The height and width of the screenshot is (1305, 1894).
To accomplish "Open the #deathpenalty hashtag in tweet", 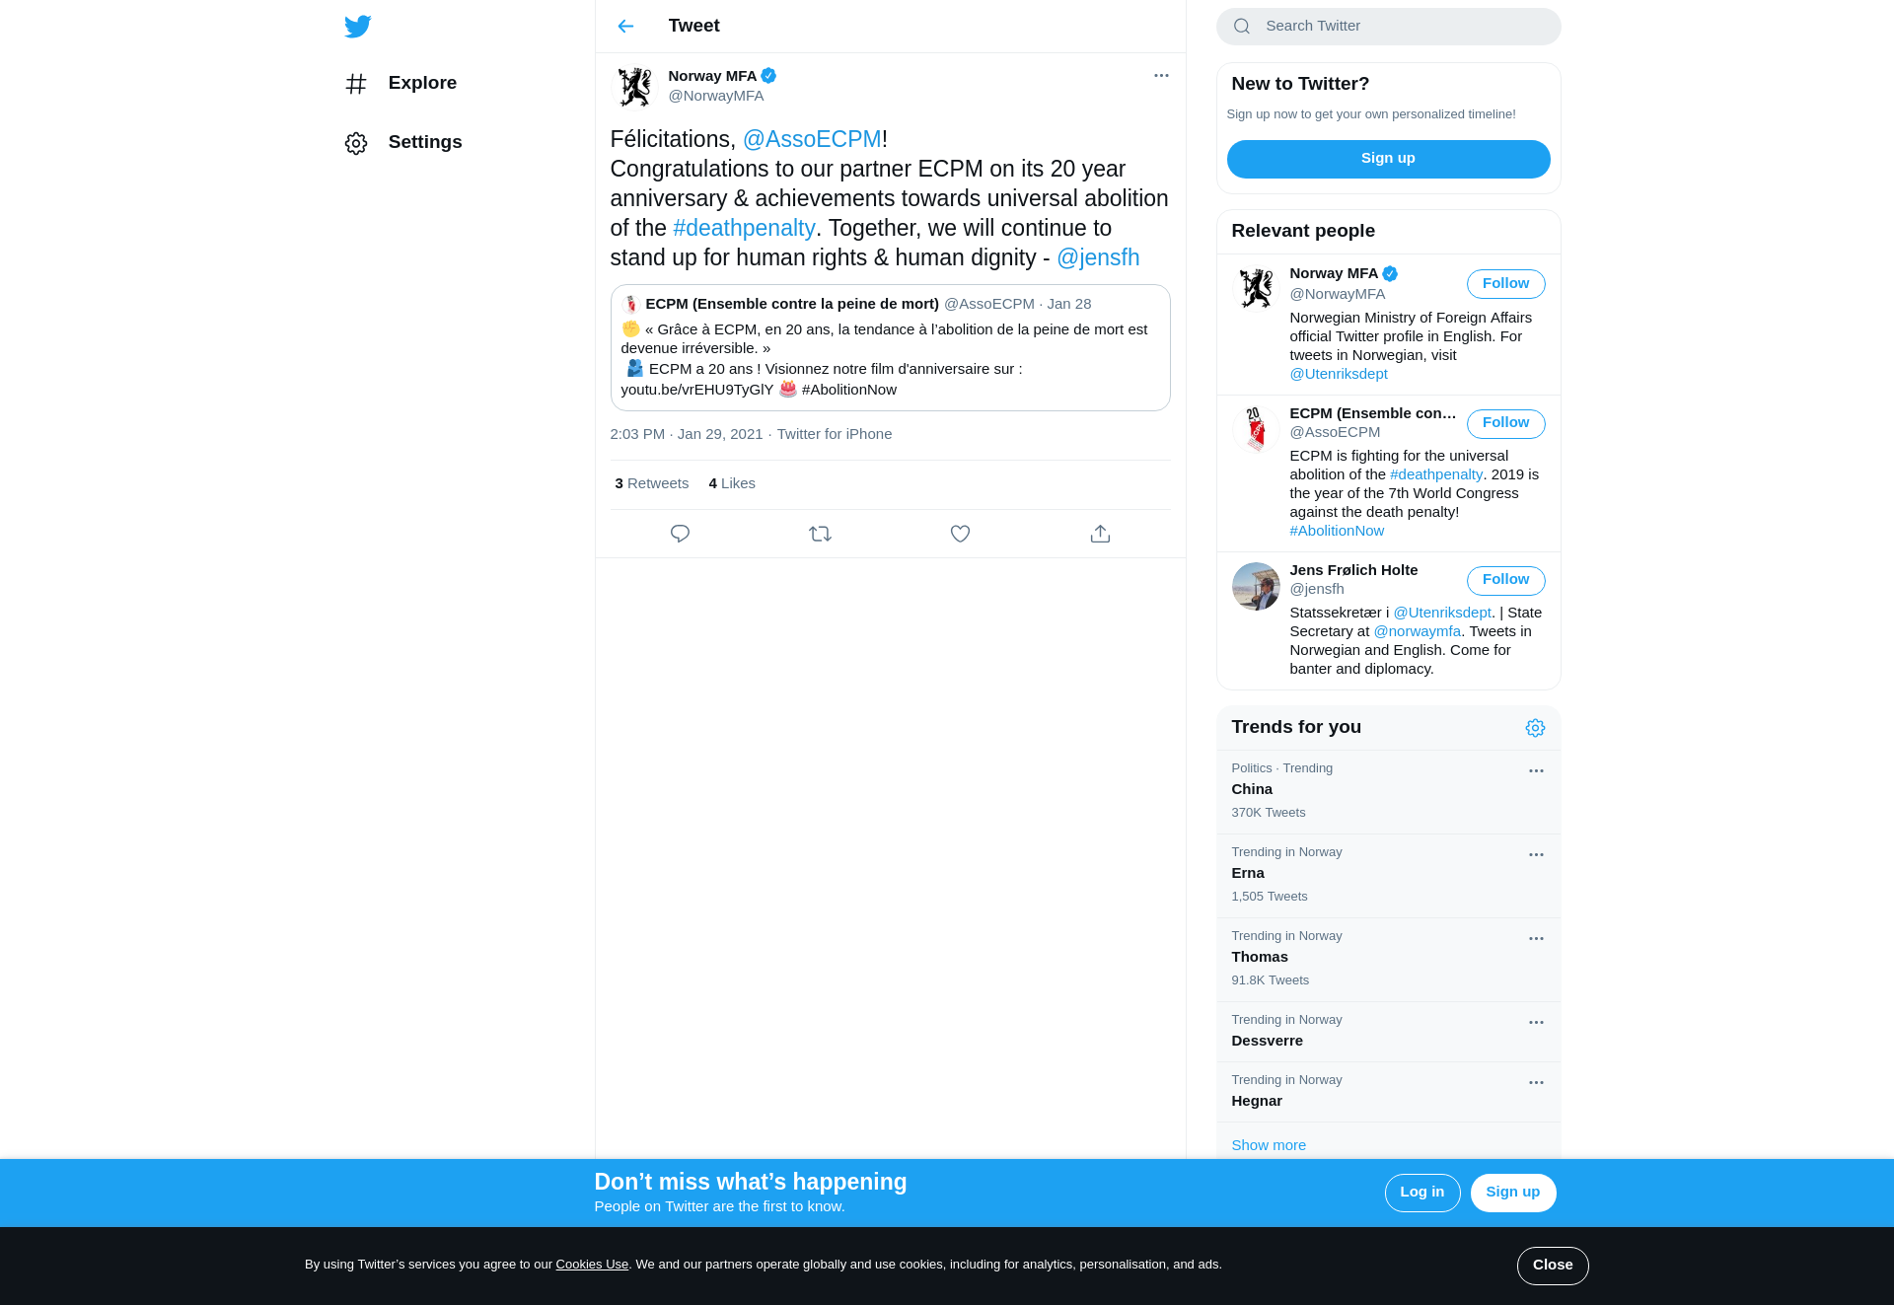I will pos(744,228).
